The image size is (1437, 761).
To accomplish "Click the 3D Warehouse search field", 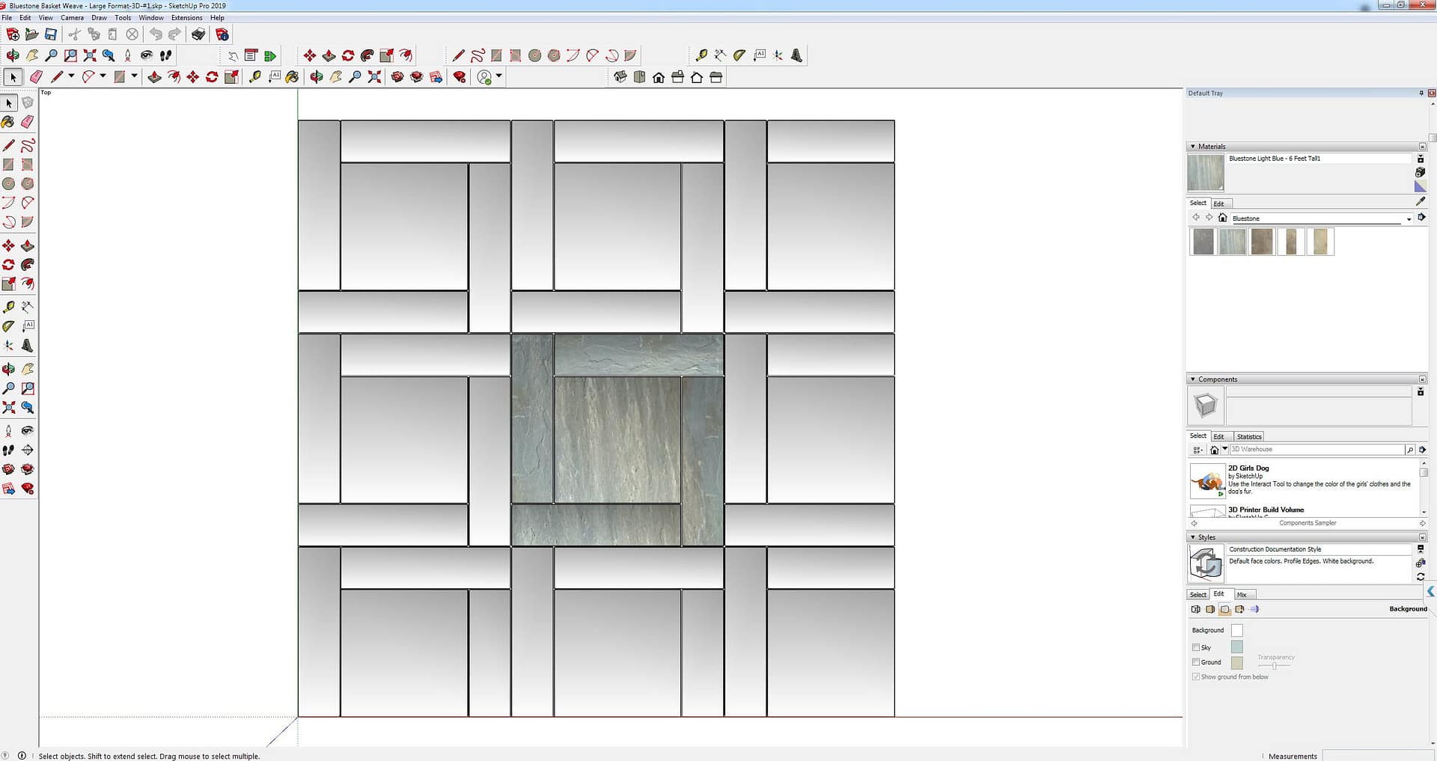I will click(x=1316, y=450).
